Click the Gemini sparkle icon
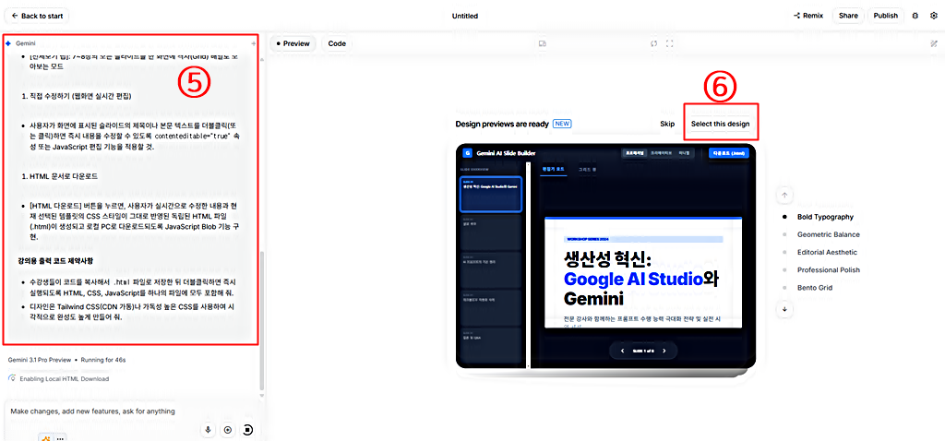Viewport: 945px width, 441px height. coord(8,43)
